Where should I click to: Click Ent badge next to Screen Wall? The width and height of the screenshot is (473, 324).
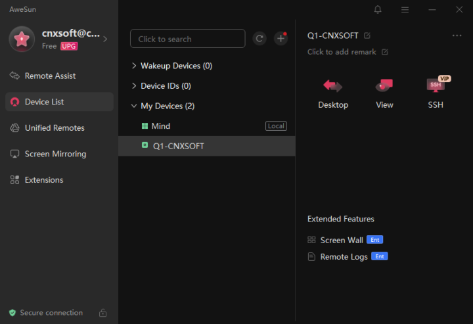pos(375,240)
